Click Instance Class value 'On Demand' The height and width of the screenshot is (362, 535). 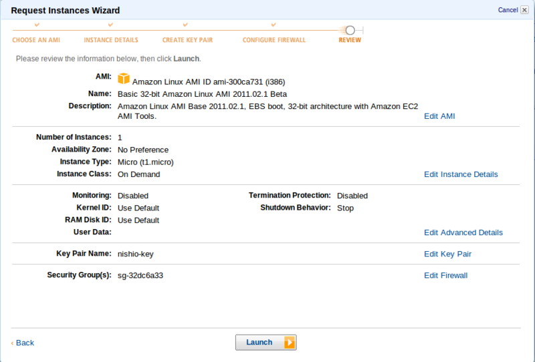[x=139, y=174]
